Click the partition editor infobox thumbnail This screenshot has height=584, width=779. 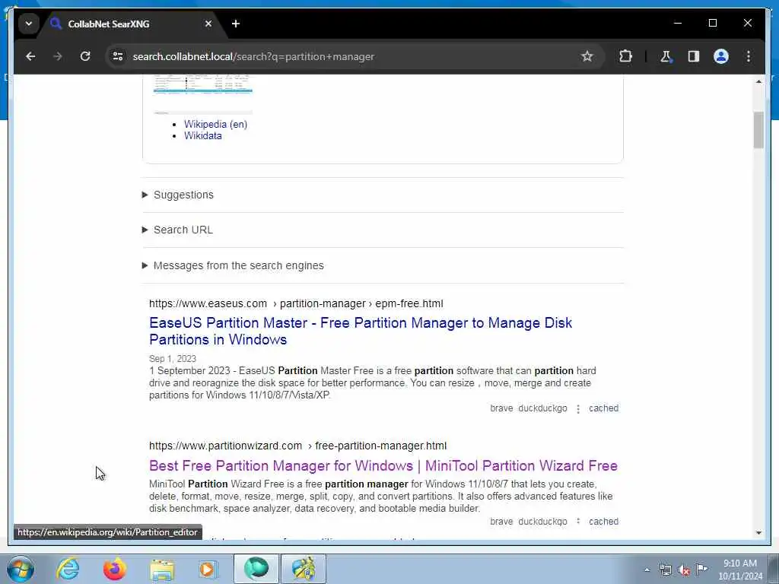click(202, 94)
